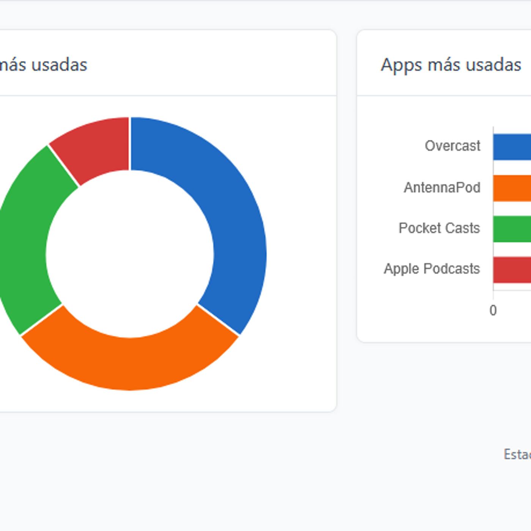Click the bar chart vertical axis line
This screenshot has width=531, height=531.
tap(493, 209)
